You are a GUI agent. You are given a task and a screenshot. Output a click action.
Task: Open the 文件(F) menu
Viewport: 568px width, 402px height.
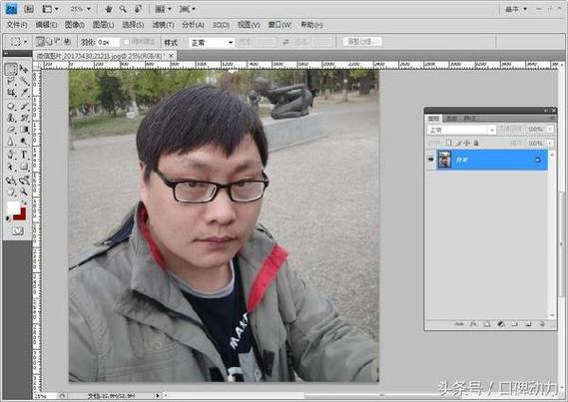coord(17,25)
